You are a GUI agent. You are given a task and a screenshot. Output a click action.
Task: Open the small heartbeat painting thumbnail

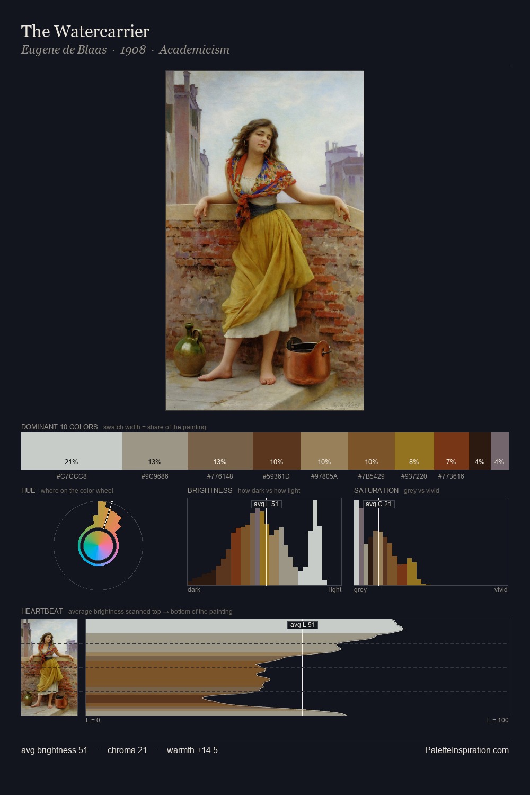click(x=49, y=667)
